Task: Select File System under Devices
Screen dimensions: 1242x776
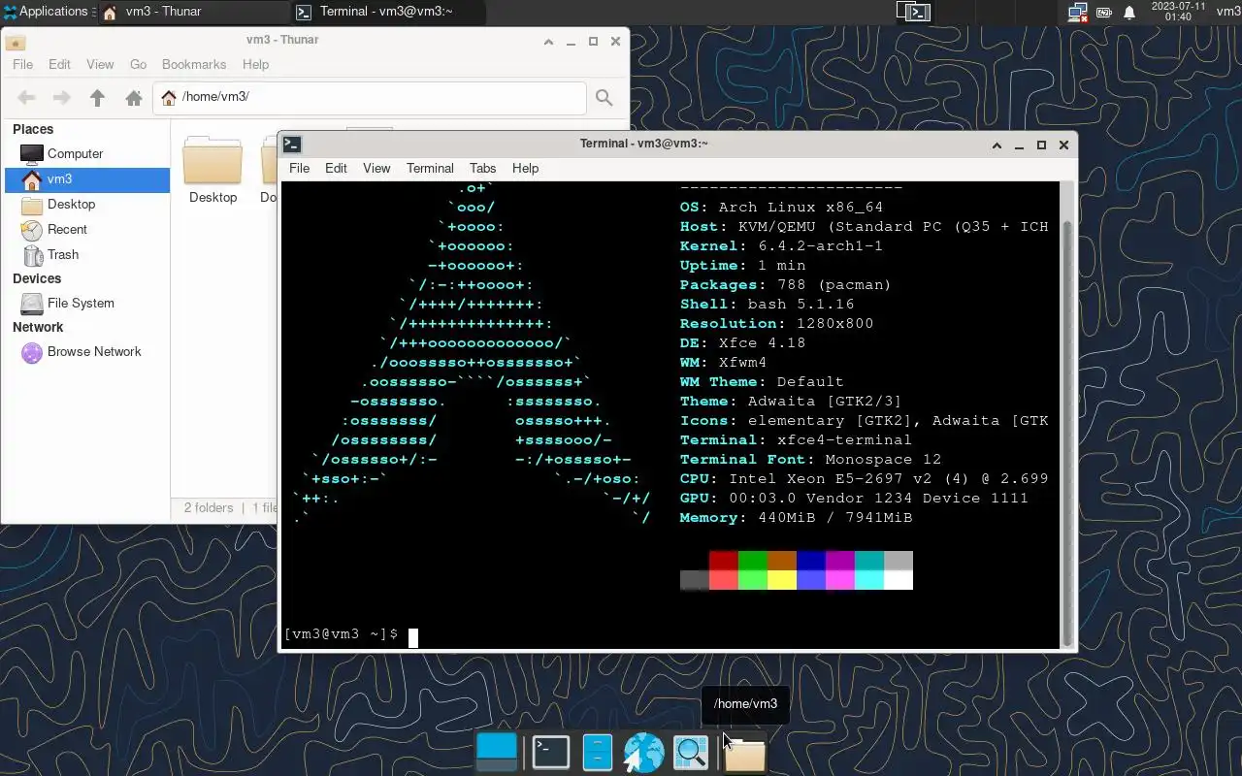Action: (x=87, y=303)
